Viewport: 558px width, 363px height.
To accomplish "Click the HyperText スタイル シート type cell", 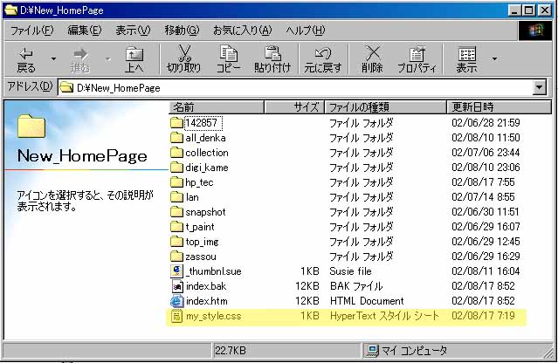I will (384, 316).
